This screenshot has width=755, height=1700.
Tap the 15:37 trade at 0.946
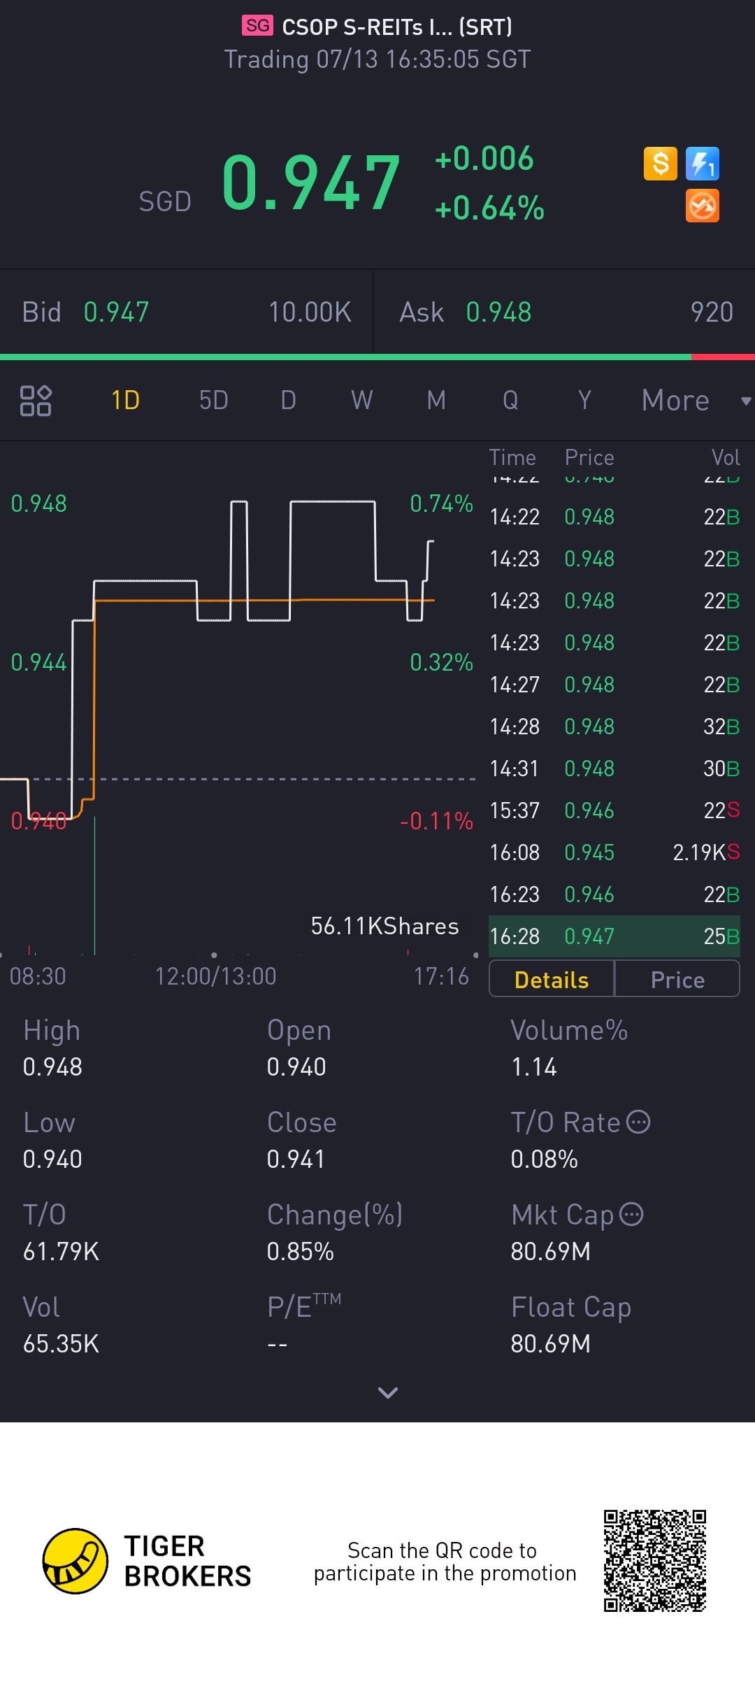pyautogui.click(x=614, y=810)
